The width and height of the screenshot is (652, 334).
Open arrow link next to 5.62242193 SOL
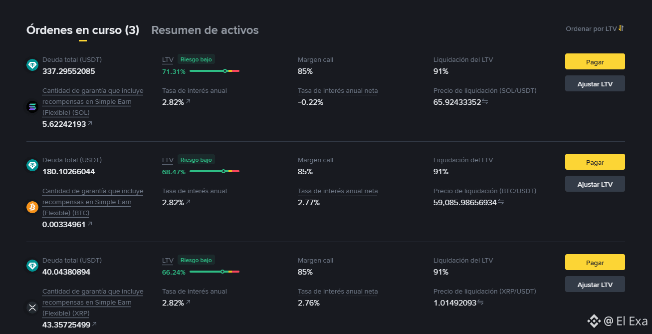click(90, 123)
